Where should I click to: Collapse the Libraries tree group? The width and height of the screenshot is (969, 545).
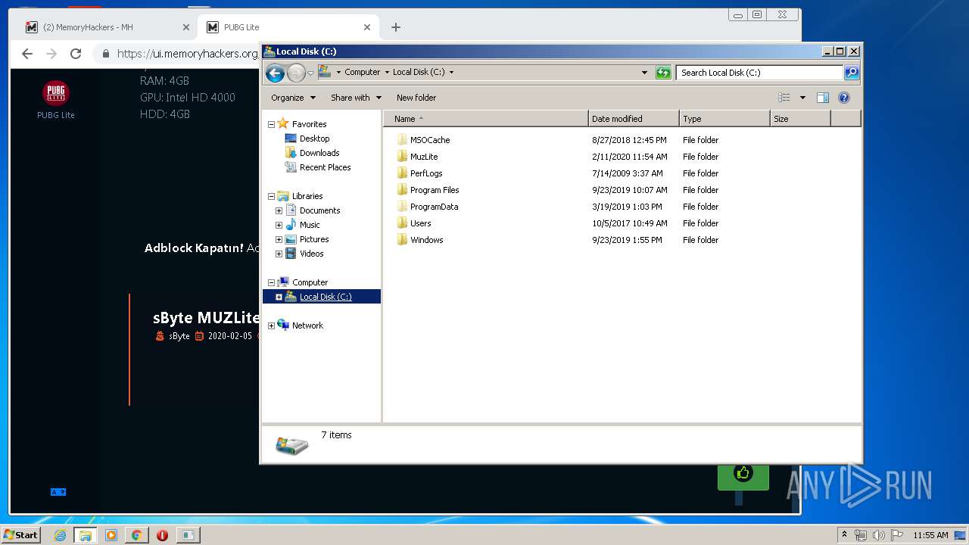(271, 196)
